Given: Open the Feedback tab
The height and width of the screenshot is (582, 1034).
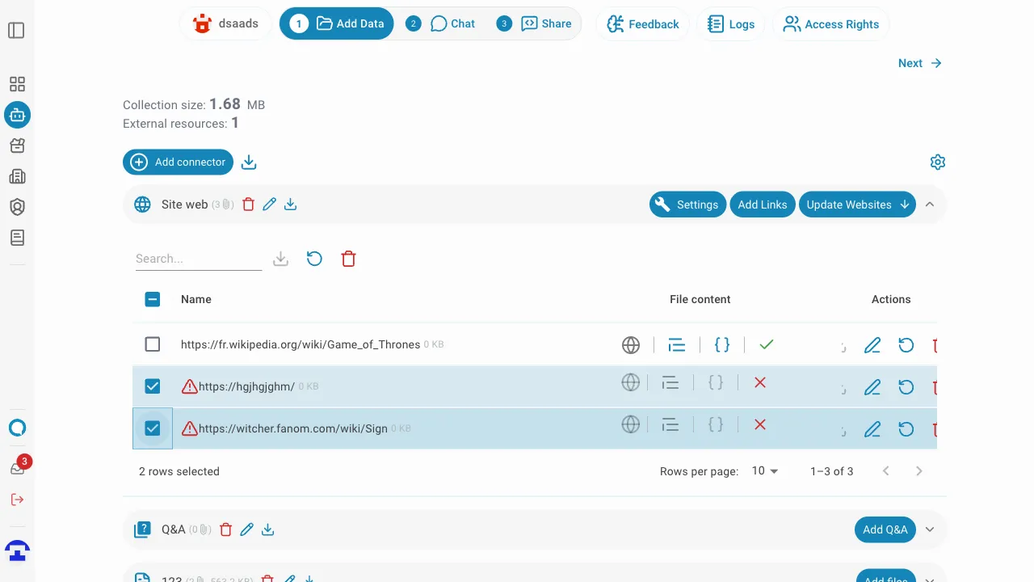Looking at the screenshot, I should click(643, 24).
